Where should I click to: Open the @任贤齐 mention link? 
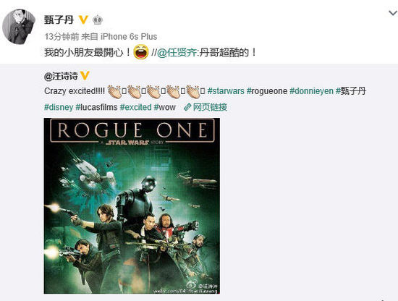pos(177,53)
